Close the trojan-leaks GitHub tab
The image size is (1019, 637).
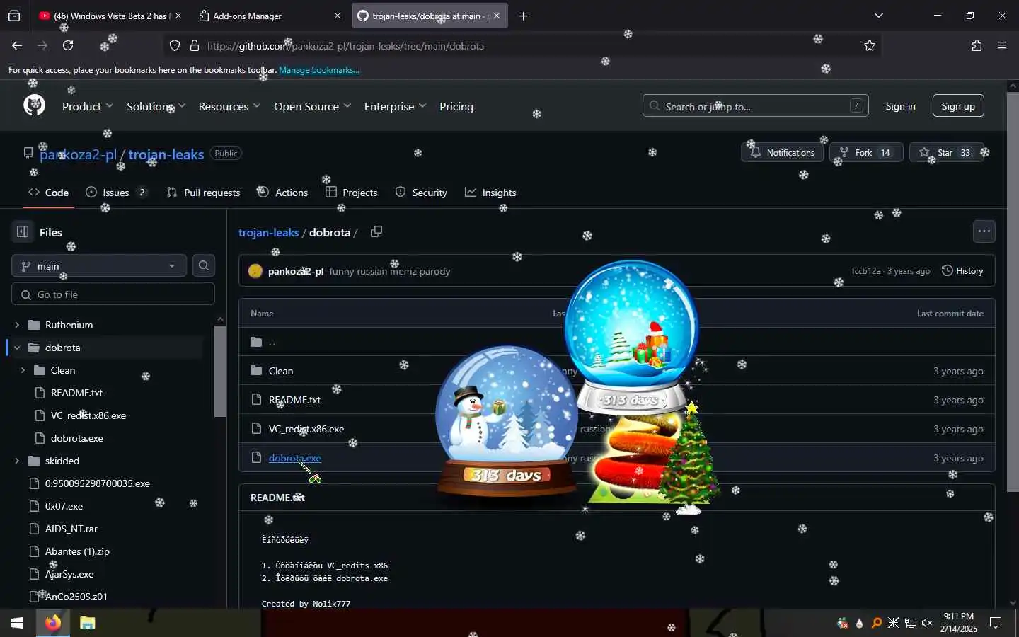point(497,16)
